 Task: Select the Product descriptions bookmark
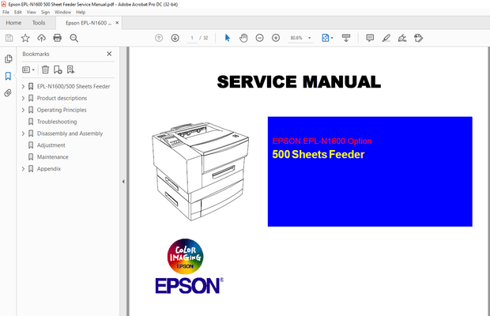[62, 99]
